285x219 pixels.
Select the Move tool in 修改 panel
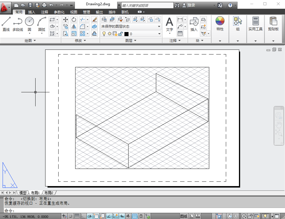pos(66,20)
